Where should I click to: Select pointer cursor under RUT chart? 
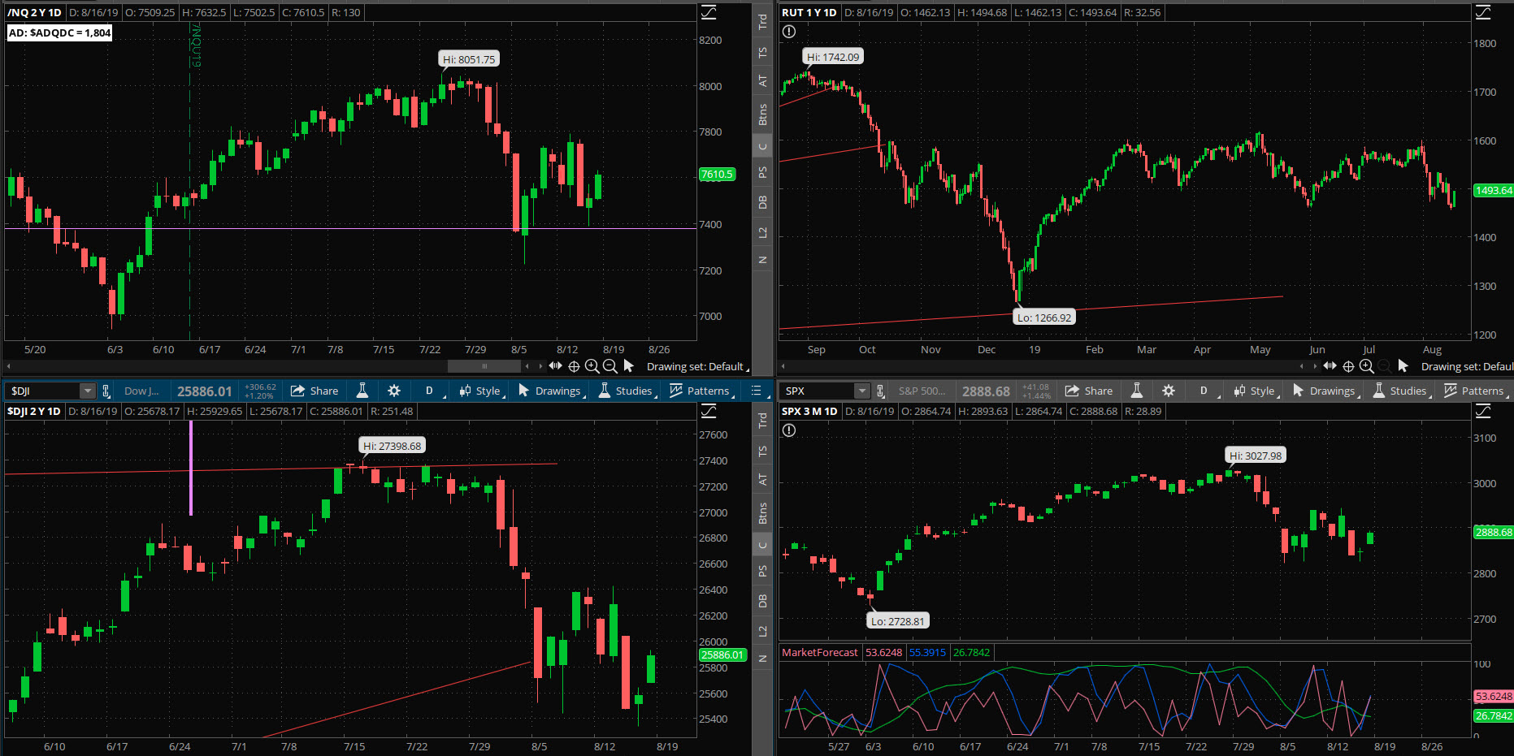tap(1403, 366)
